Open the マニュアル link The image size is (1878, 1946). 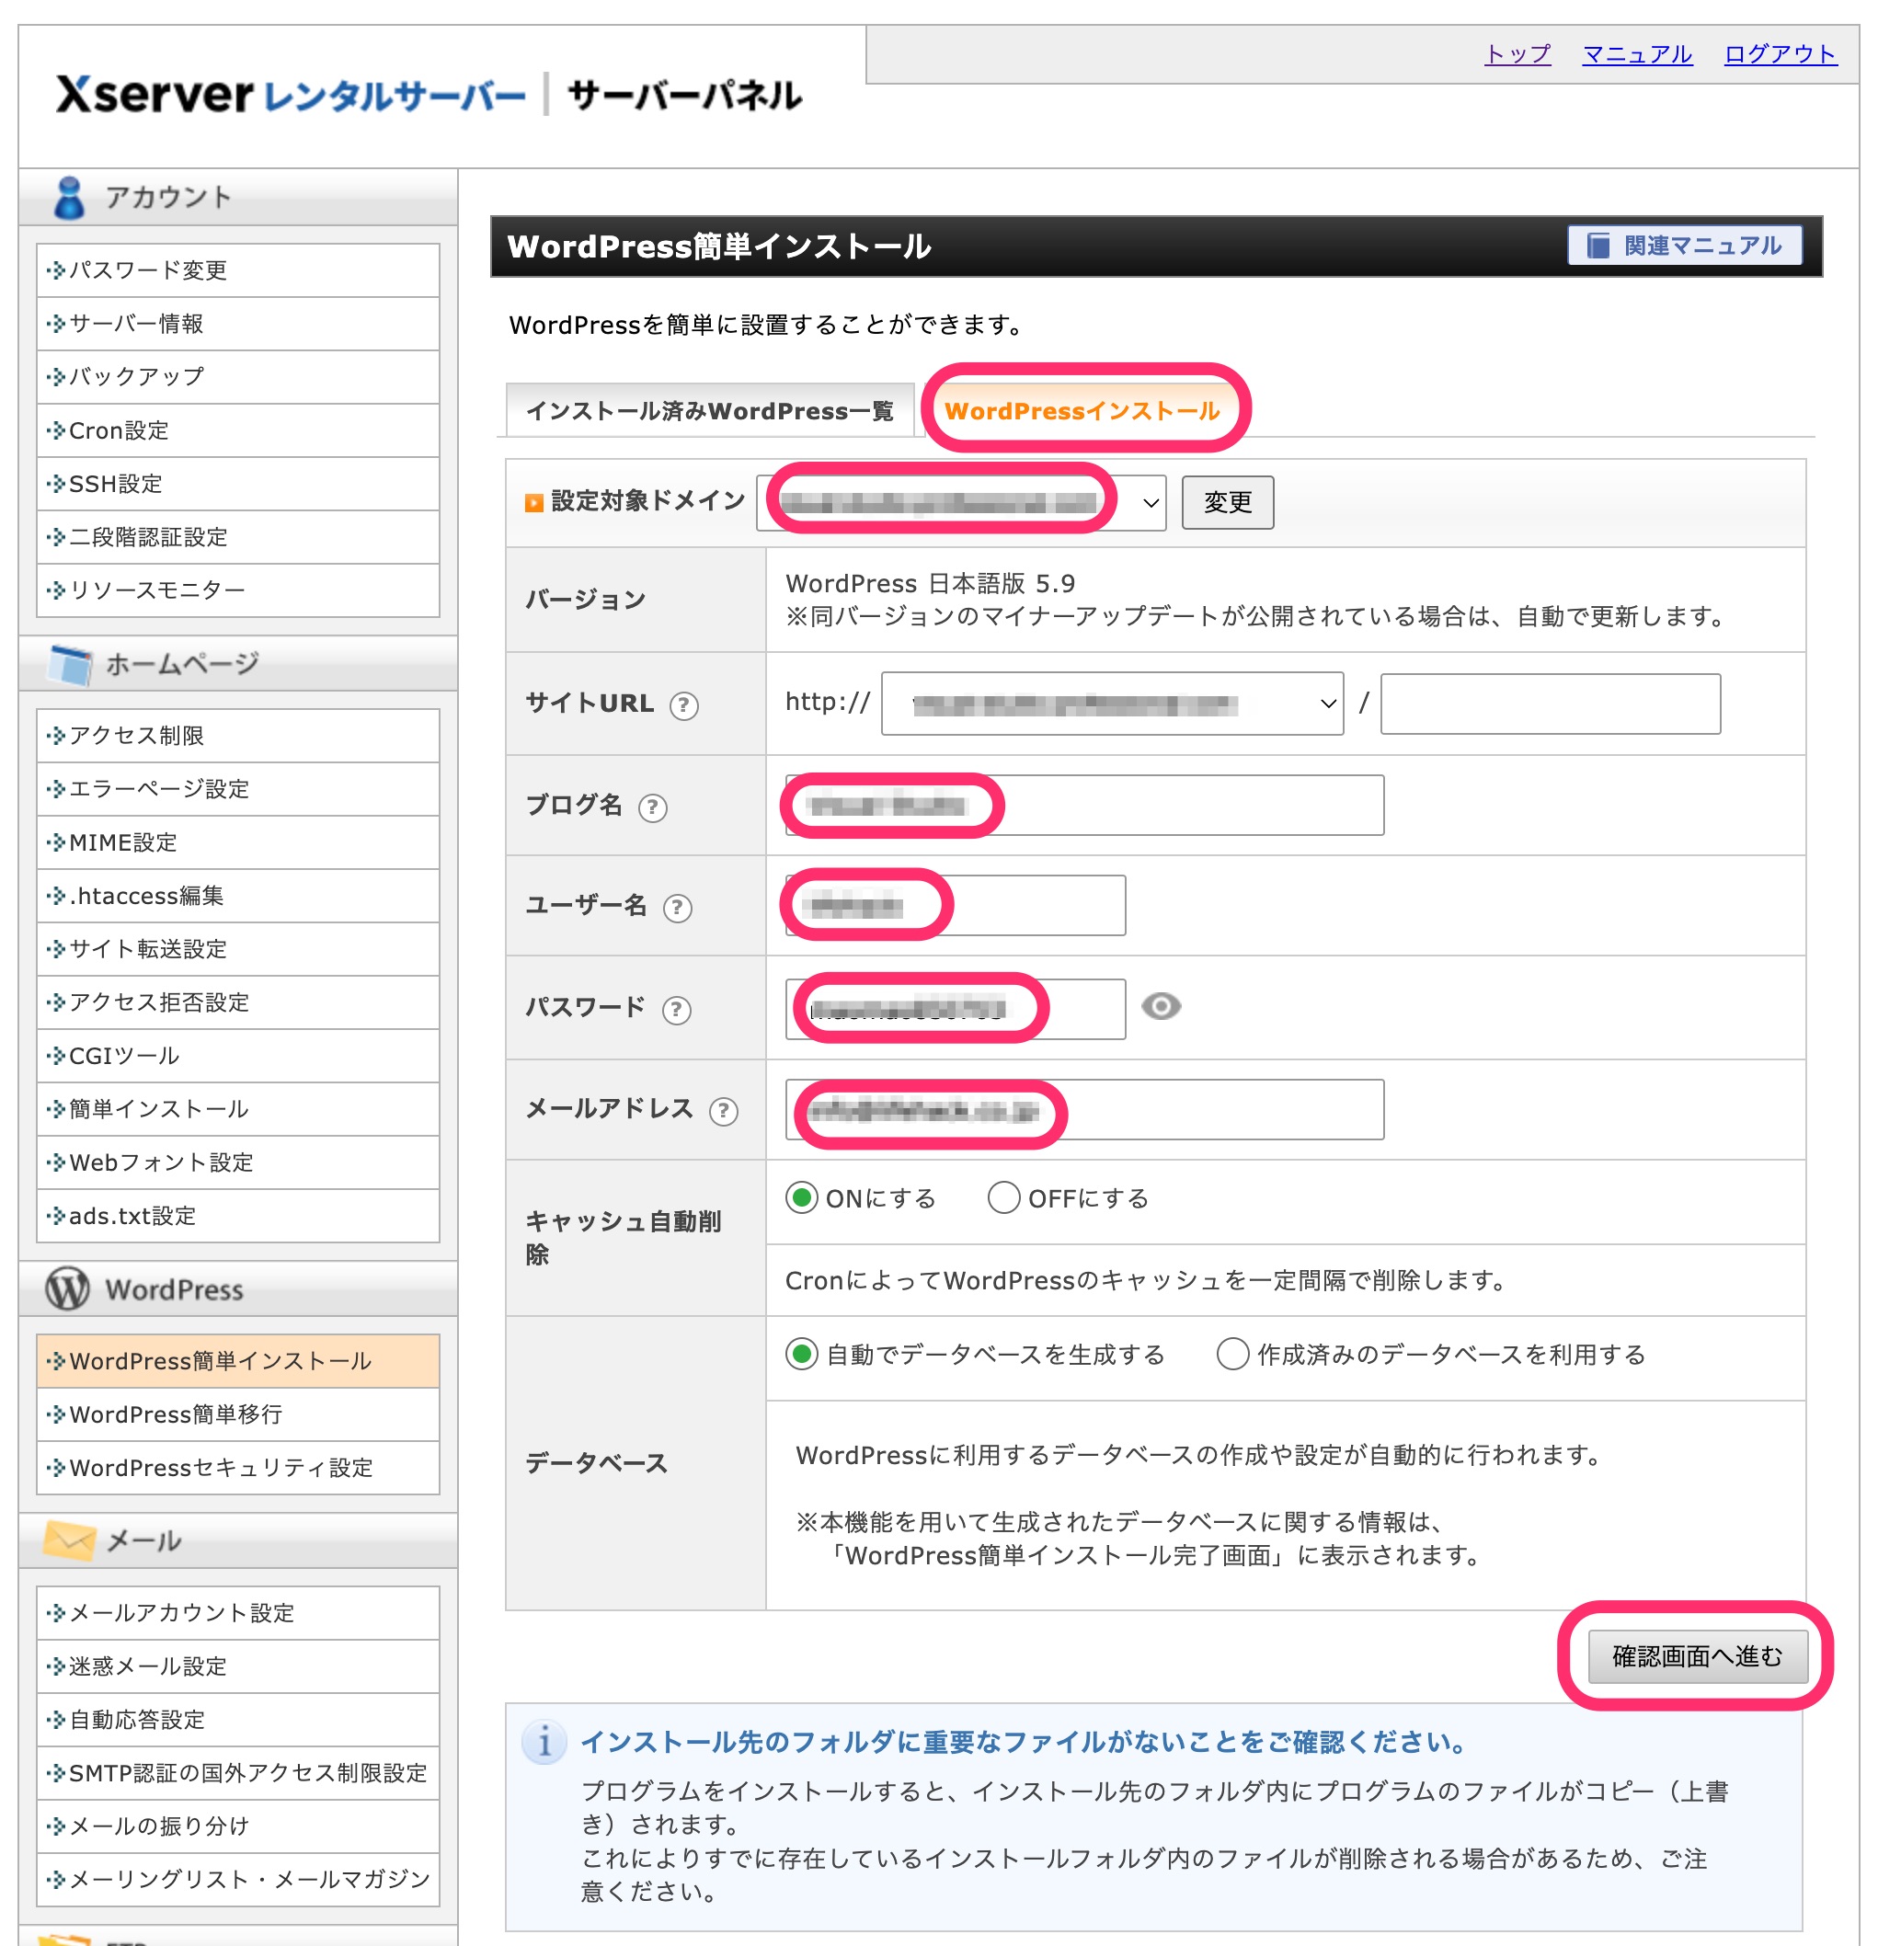tap(1637, 53)
